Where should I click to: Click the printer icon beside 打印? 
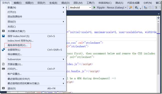[4, 69]
